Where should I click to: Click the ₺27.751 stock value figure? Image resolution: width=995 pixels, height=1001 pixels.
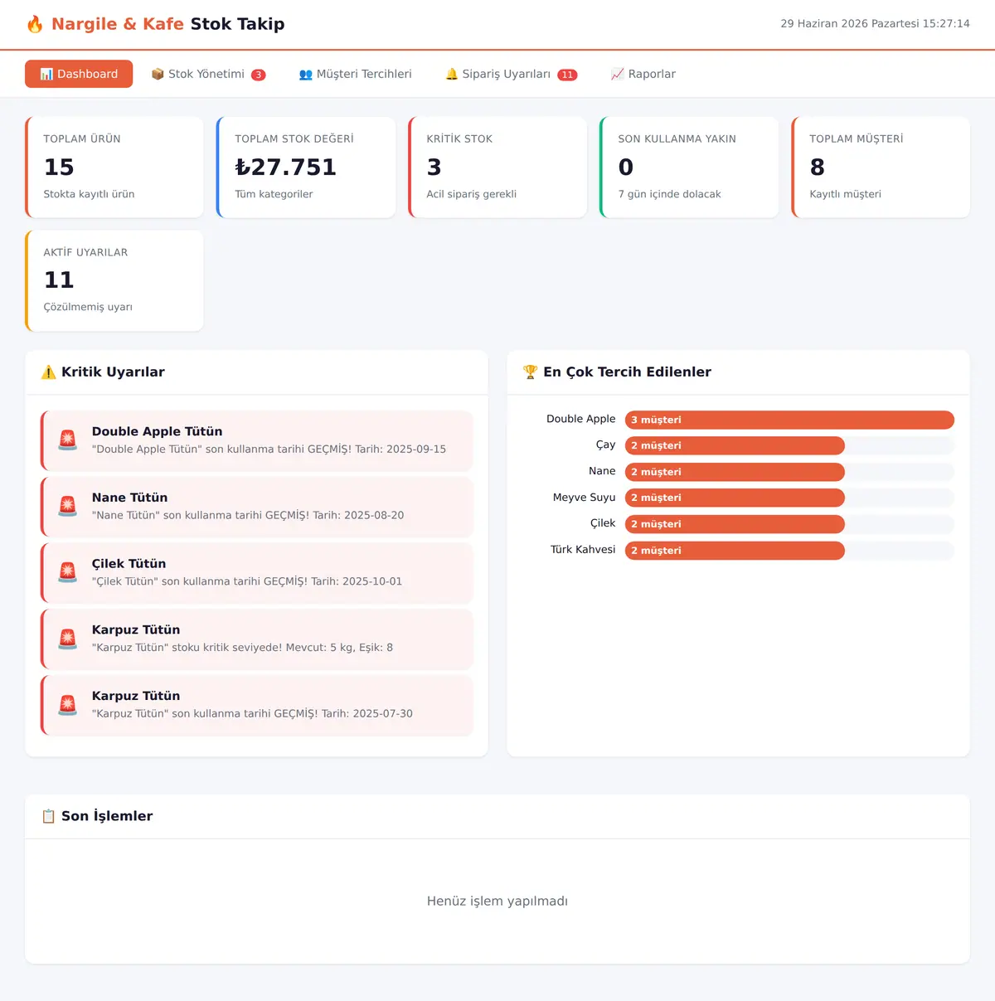(x=286, y=168)
